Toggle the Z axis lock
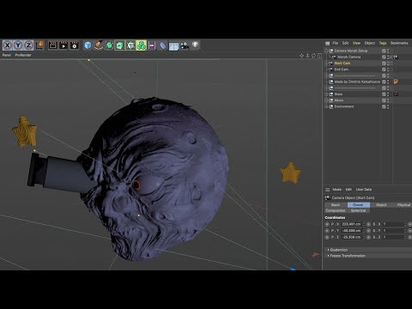Viewport: 412px width, 309px height. click(x=28, y=45)
